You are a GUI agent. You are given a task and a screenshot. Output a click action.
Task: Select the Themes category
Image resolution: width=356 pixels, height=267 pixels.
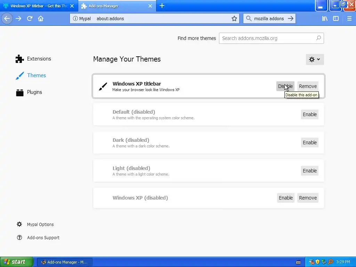31,75
